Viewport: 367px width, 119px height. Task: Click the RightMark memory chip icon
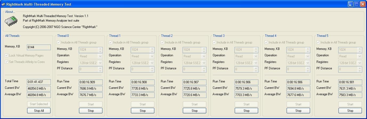point(11,21)
